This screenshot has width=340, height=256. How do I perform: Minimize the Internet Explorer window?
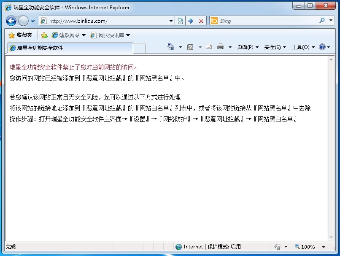point(298,6)
